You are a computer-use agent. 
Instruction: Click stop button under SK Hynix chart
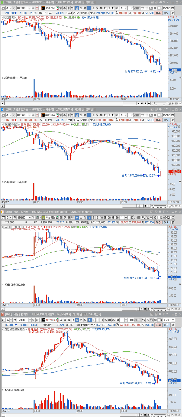coord(145,206)
